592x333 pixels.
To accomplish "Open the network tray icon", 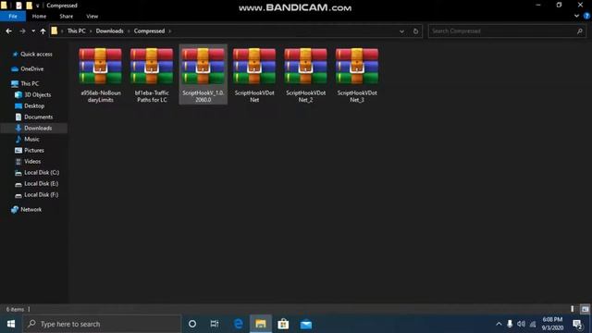I will [x=533, y=324].
